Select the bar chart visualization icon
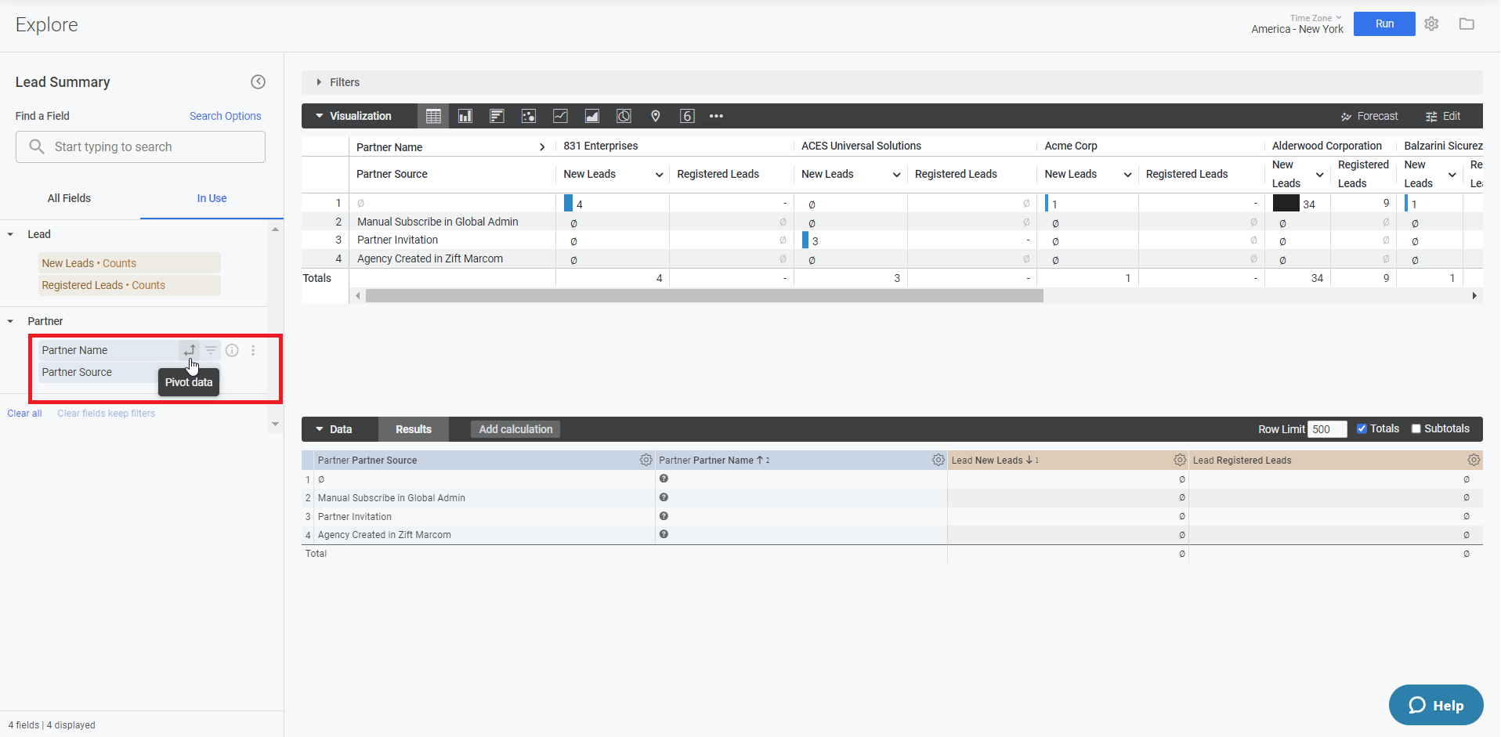The height and width of the screenshot is (737, 1501). [465, 115]
